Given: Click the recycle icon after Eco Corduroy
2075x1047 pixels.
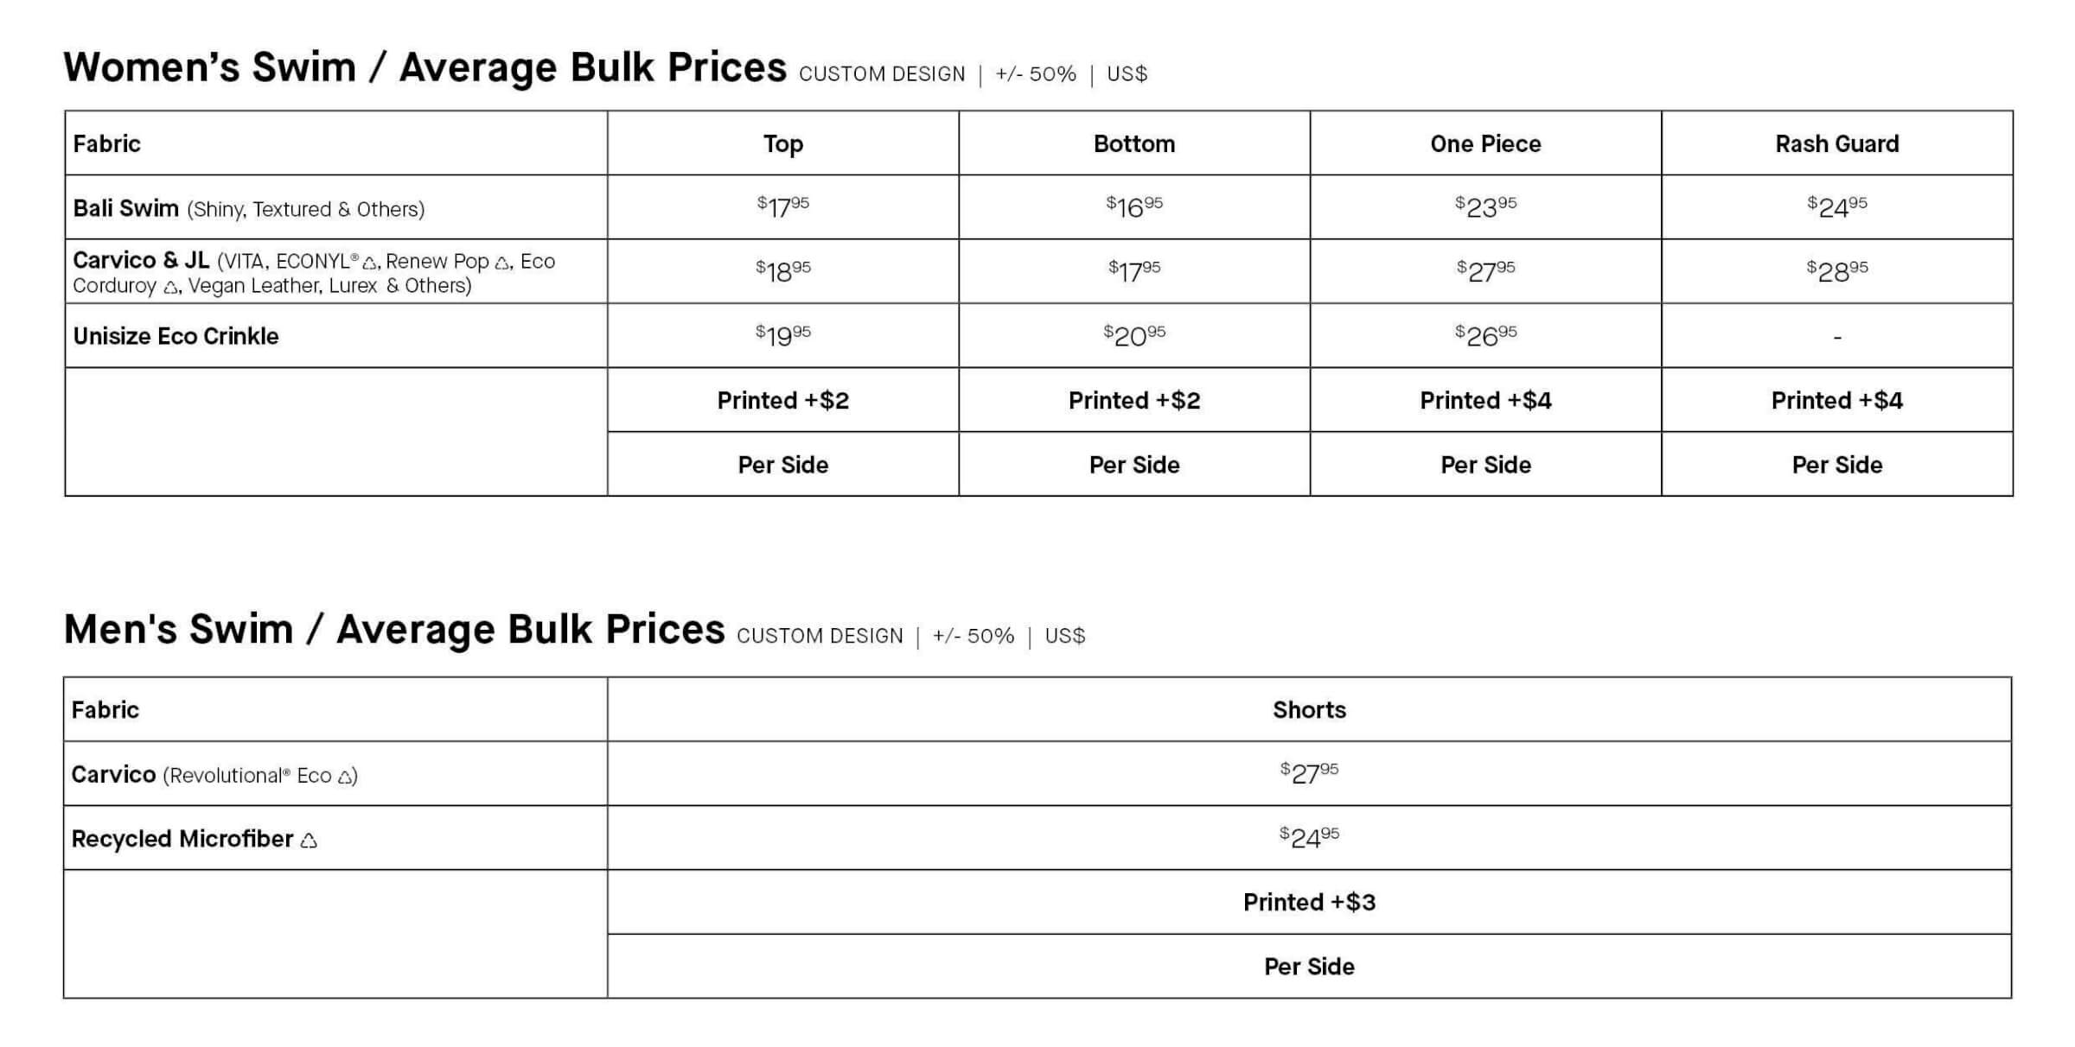Looking at the screenshot, I should click(170, 287).
